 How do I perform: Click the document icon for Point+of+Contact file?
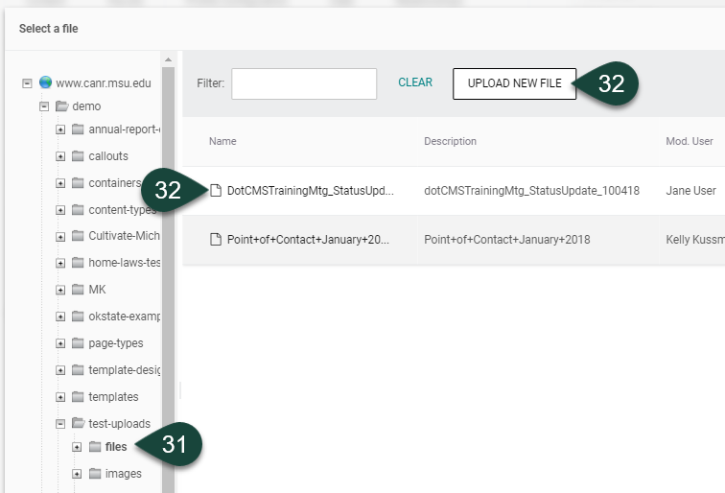(x=216, y=239)
